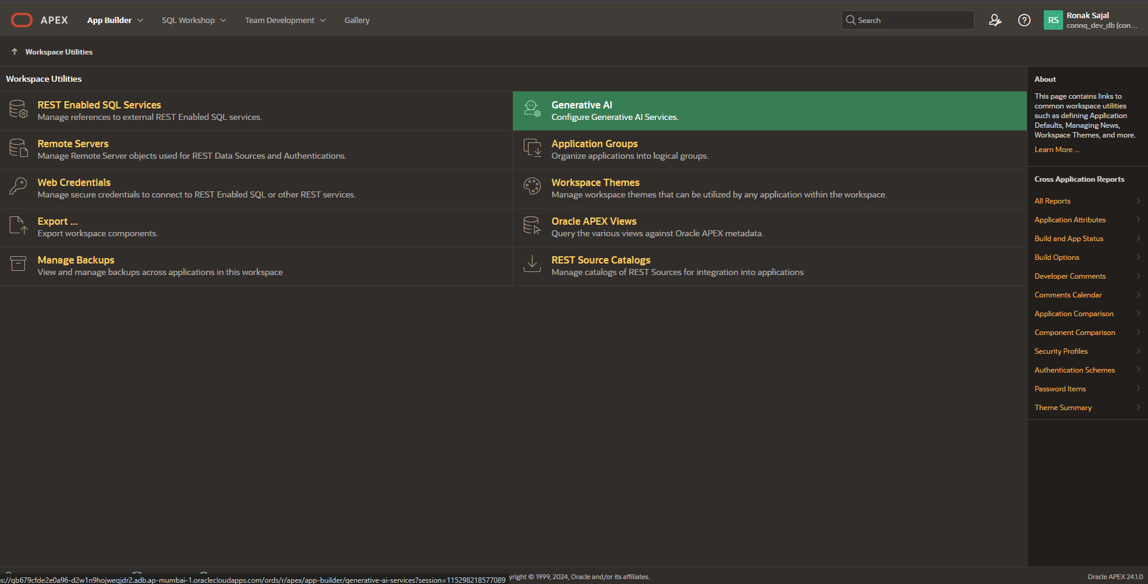Image resolution: width=1148 pixels, height=584 pixels.
Task: Open the Learn More link in About
Action: pos(1056,150)
